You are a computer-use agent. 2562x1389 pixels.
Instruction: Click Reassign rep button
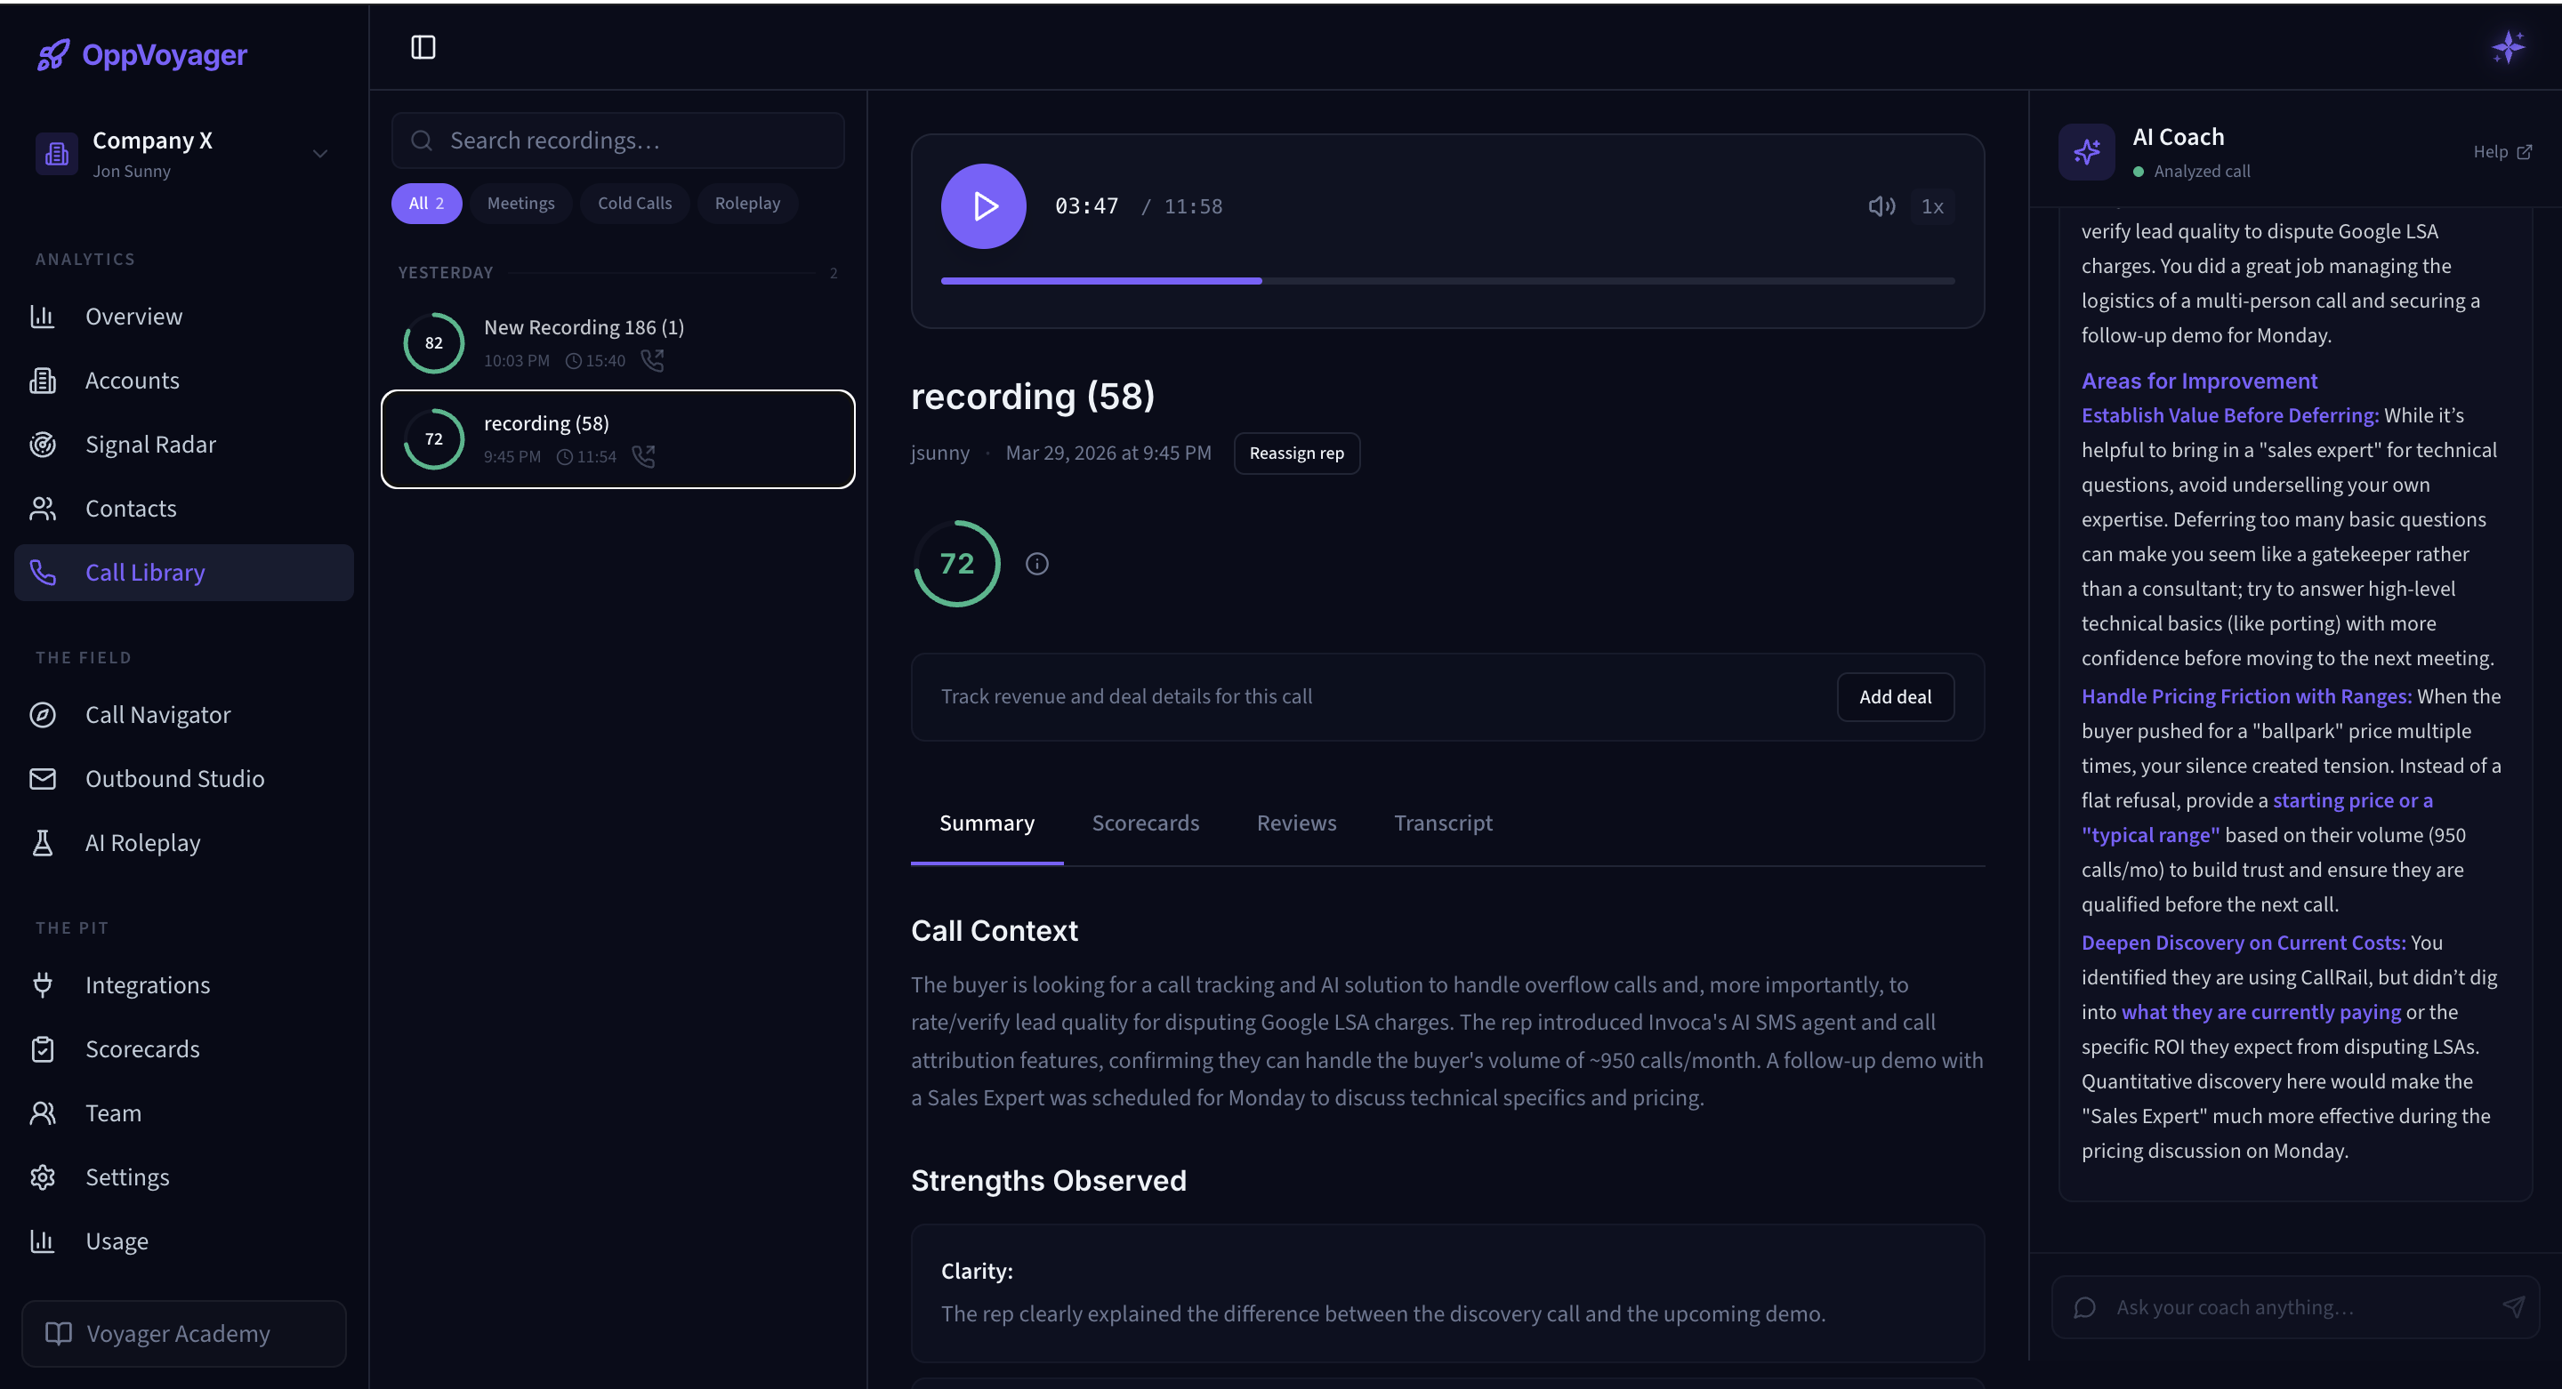click(1296, 454)
